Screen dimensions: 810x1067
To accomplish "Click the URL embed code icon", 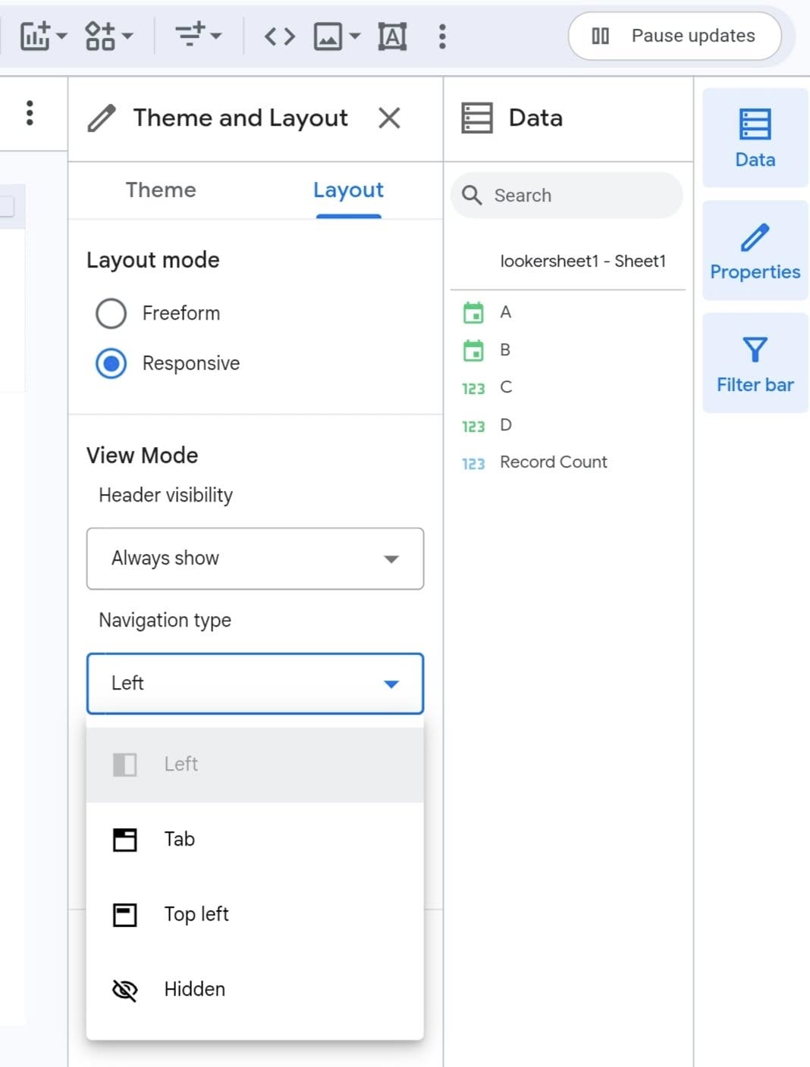I will tap(279, 36).
